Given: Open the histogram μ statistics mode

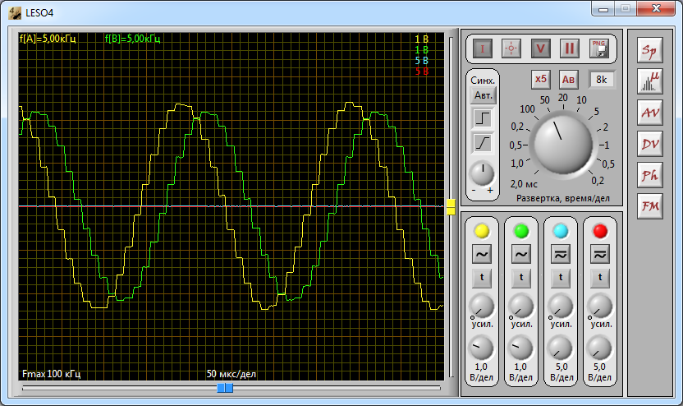Looking at the screenshot, I should [x=650, y=81].
